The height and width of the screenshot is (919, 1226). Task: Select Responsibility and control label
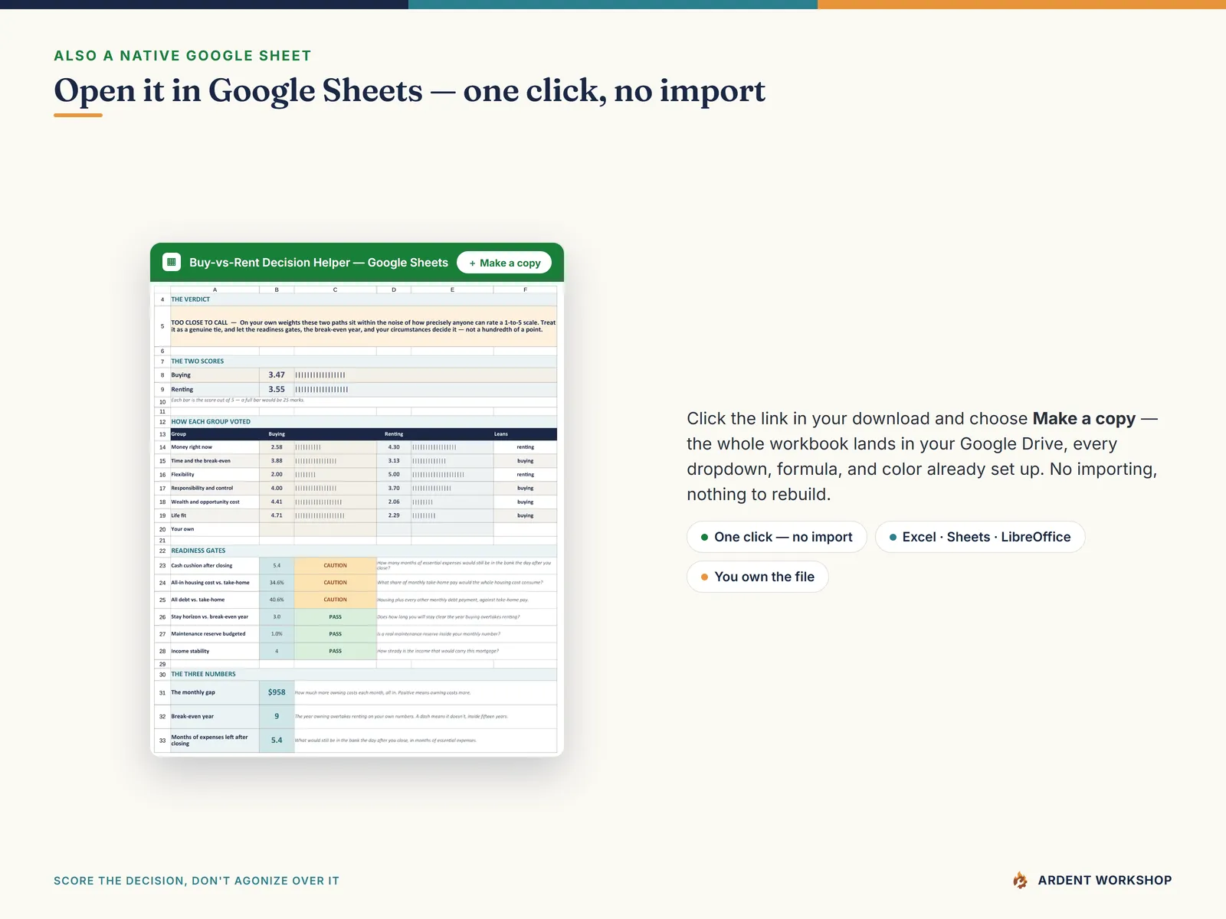click(x=202, y=489)
